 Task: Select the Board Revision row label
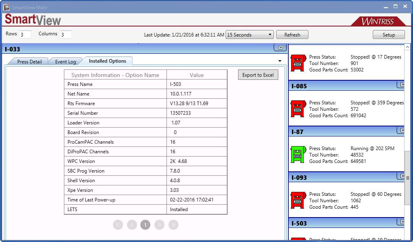click(83, 132)
